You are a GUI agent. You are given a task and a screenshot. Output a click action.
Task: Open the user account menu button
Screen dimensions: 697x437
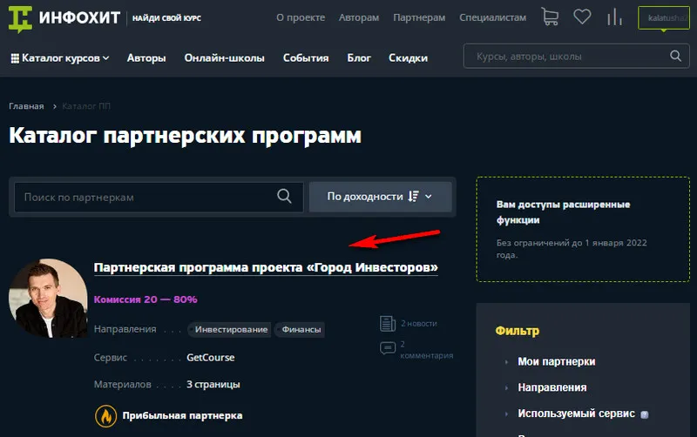pos(664,18)
